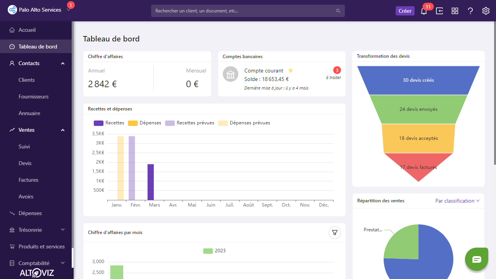
Task: Collapse the Contacts section chevron
Action: [x=63, y=63]
